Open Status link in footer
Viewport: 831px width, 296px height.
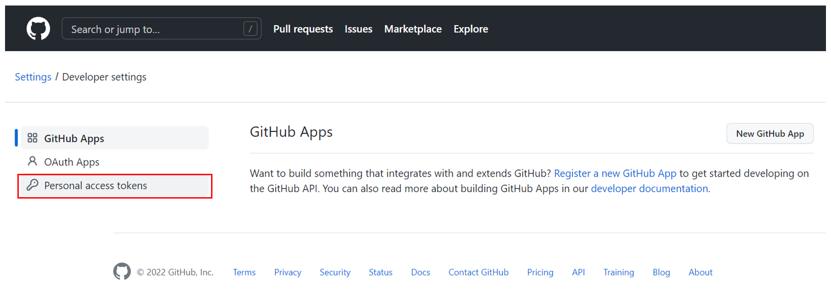[x=380, y=272]
